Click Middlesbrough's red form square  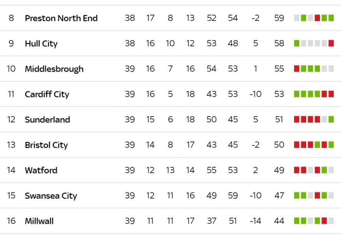click(296, 69)
